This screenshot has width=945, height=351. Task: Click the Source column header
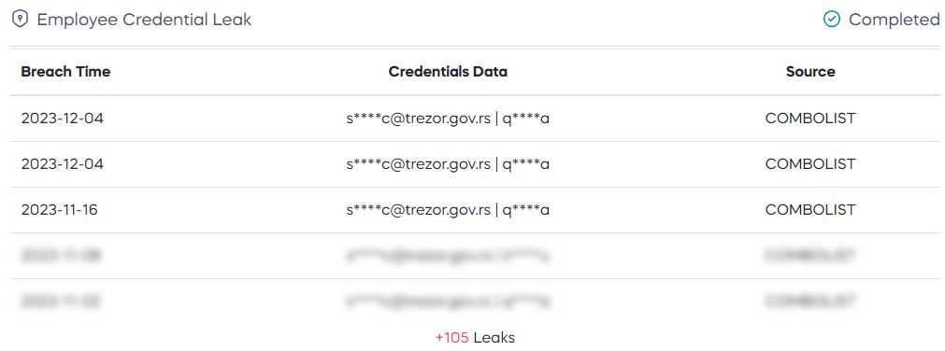tap(810, 72)
